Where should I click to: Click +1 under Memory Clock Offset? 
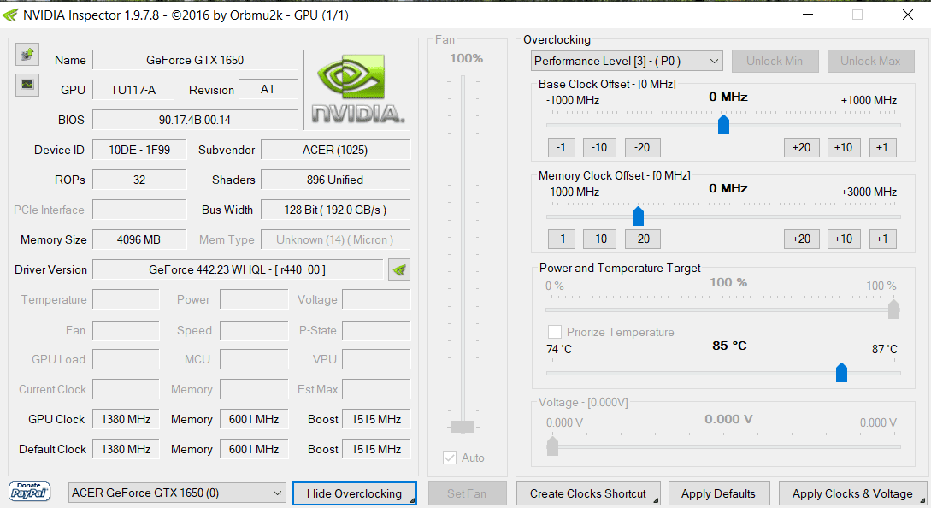click(x=883, y=239)
